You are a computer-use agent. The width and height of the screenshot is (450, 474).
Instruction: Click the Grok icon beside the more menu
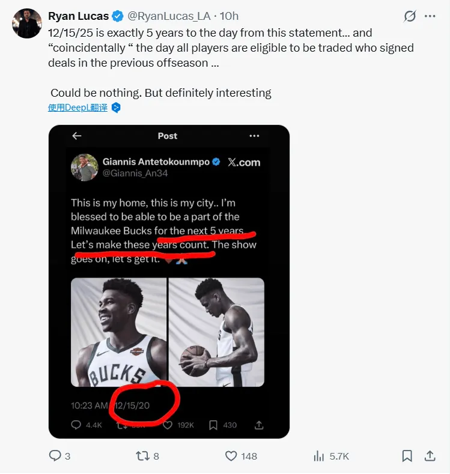coord(410,16)
